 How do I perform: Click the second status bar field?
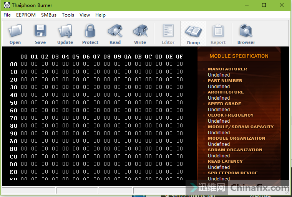[77, 191]
